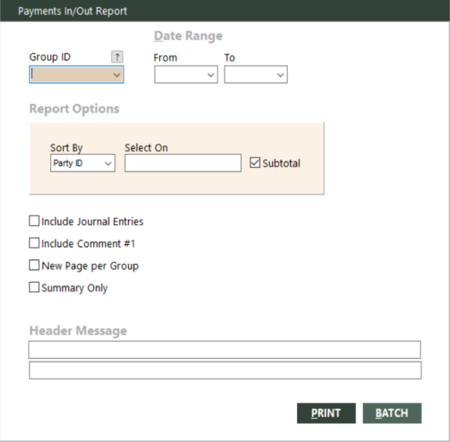Click the Group ID help question-mark icon
This screenshot has height=442, width=450.
pos(117,57)
